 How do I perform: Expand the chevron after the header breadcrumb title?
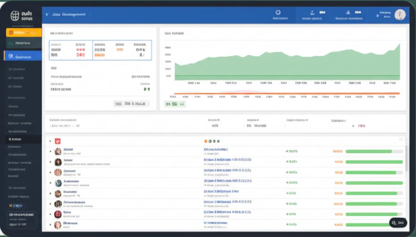[x=90, y=14]
